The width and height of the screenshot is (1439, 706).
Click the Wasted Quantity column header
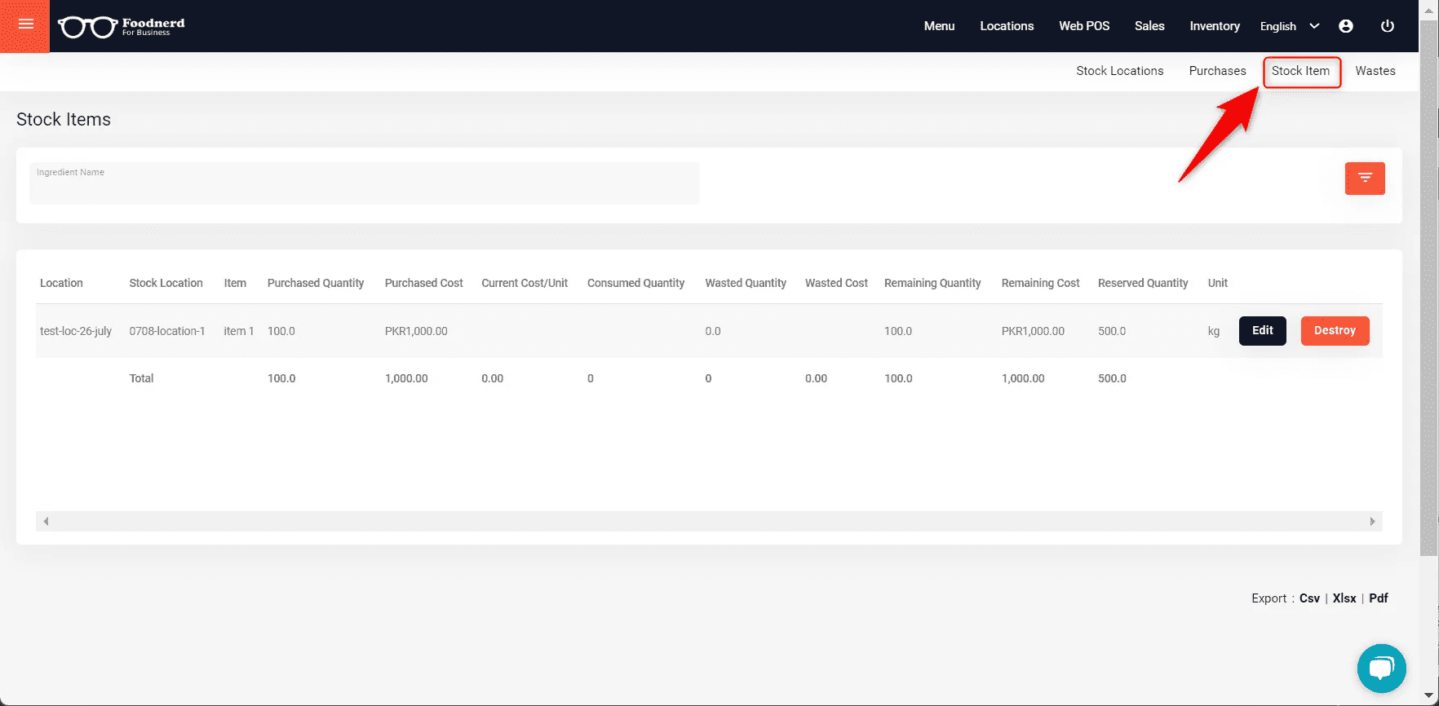click(746, 283)
